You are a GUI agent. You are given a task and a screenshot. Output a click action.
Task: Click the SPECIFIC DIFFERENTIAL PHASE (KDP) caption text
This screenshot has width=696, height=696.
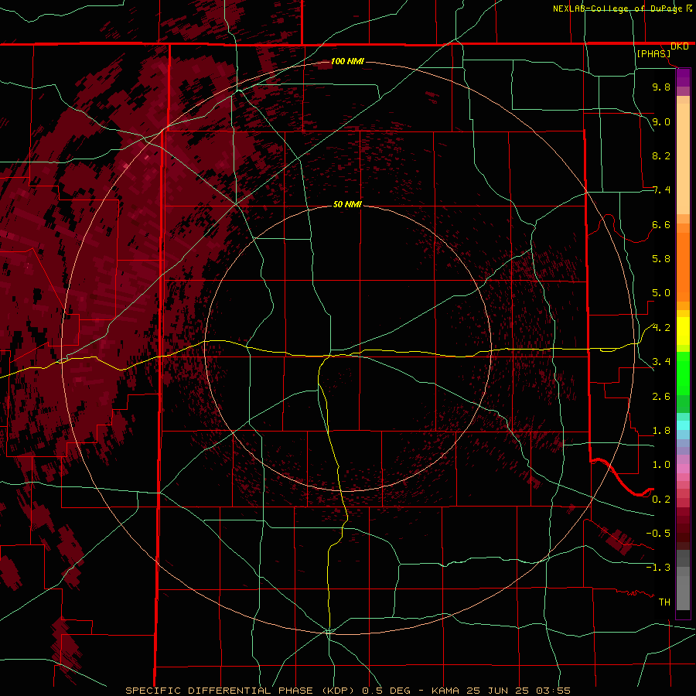(242, 691)
